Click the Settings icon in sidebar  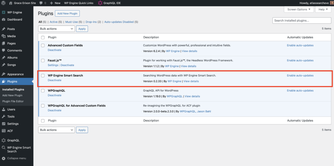pos(4,124)
